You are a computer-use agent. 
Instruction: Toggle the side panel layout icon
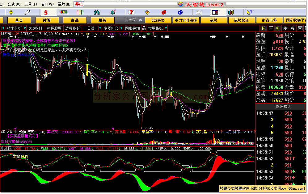215,12
